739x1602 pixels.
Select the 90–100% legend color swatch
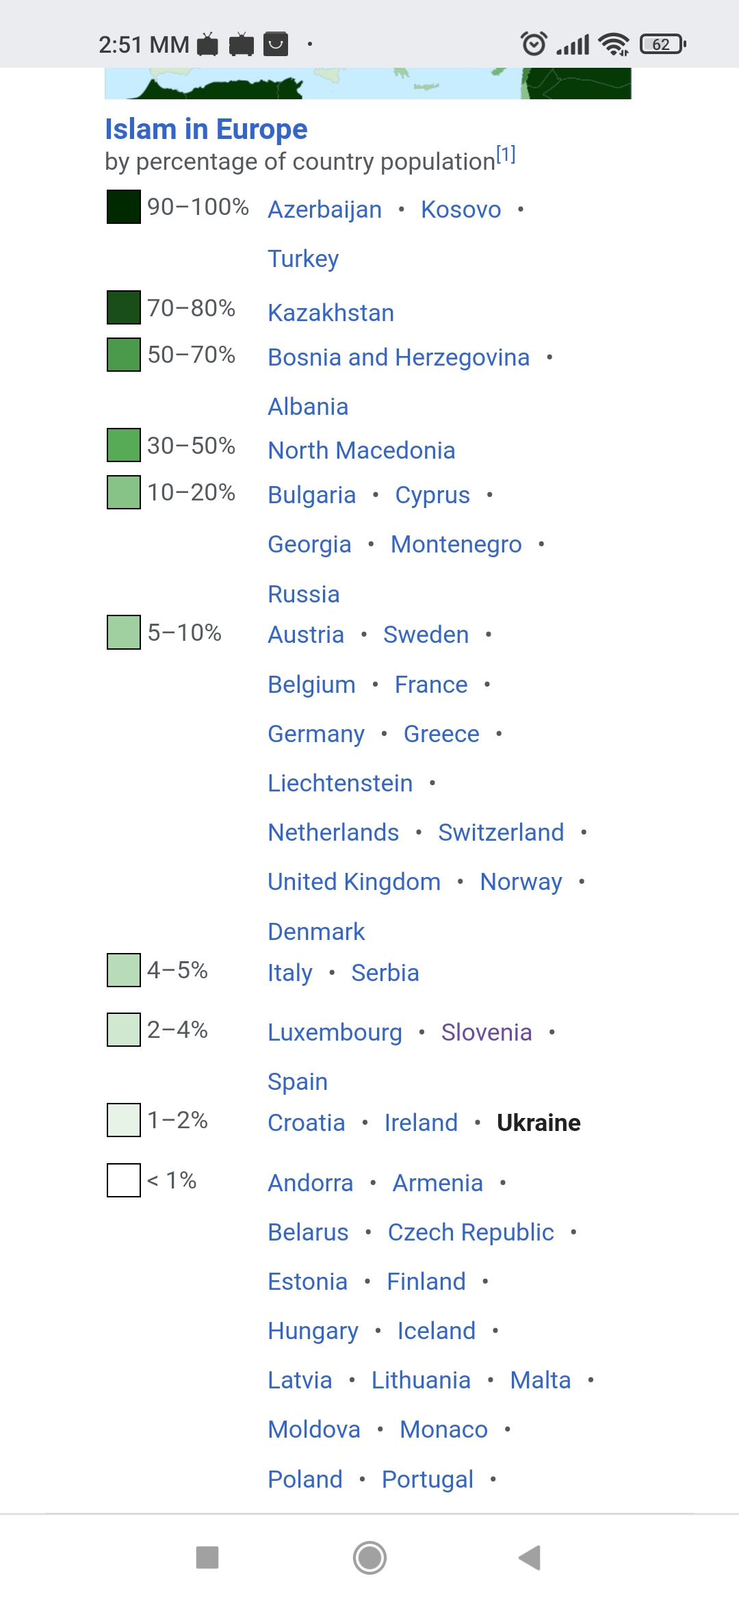pos(123,207)
